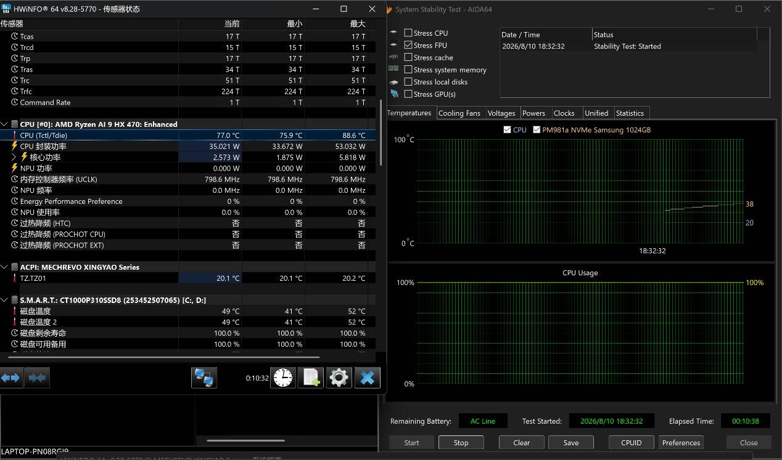The width and height of the screenshot is (782, 460).
Task: Select the 磁盘剩余寿命 row
Action: 187,333
